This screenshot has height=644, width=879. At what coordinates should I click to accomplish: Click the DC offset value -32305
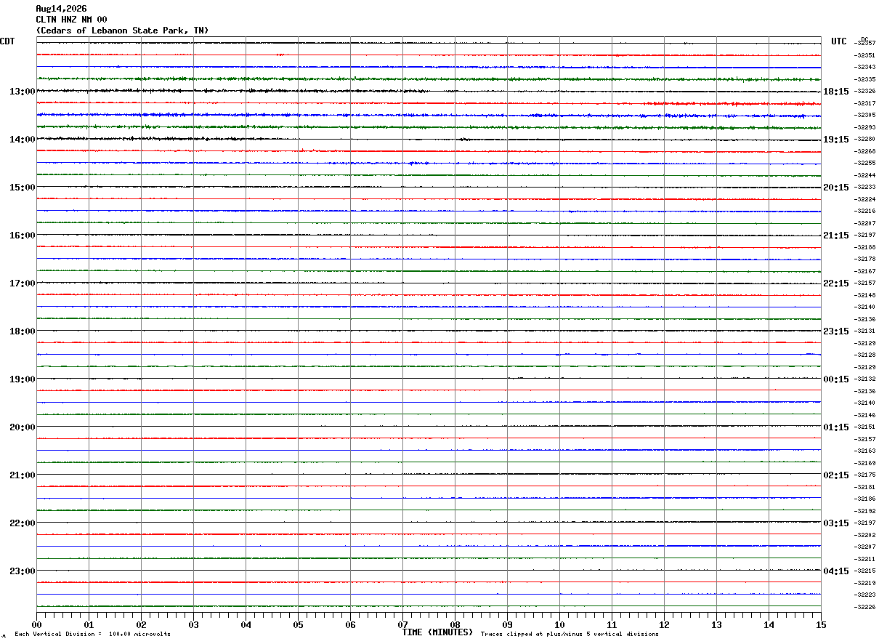pyautogui.click(x=864, y=115)
